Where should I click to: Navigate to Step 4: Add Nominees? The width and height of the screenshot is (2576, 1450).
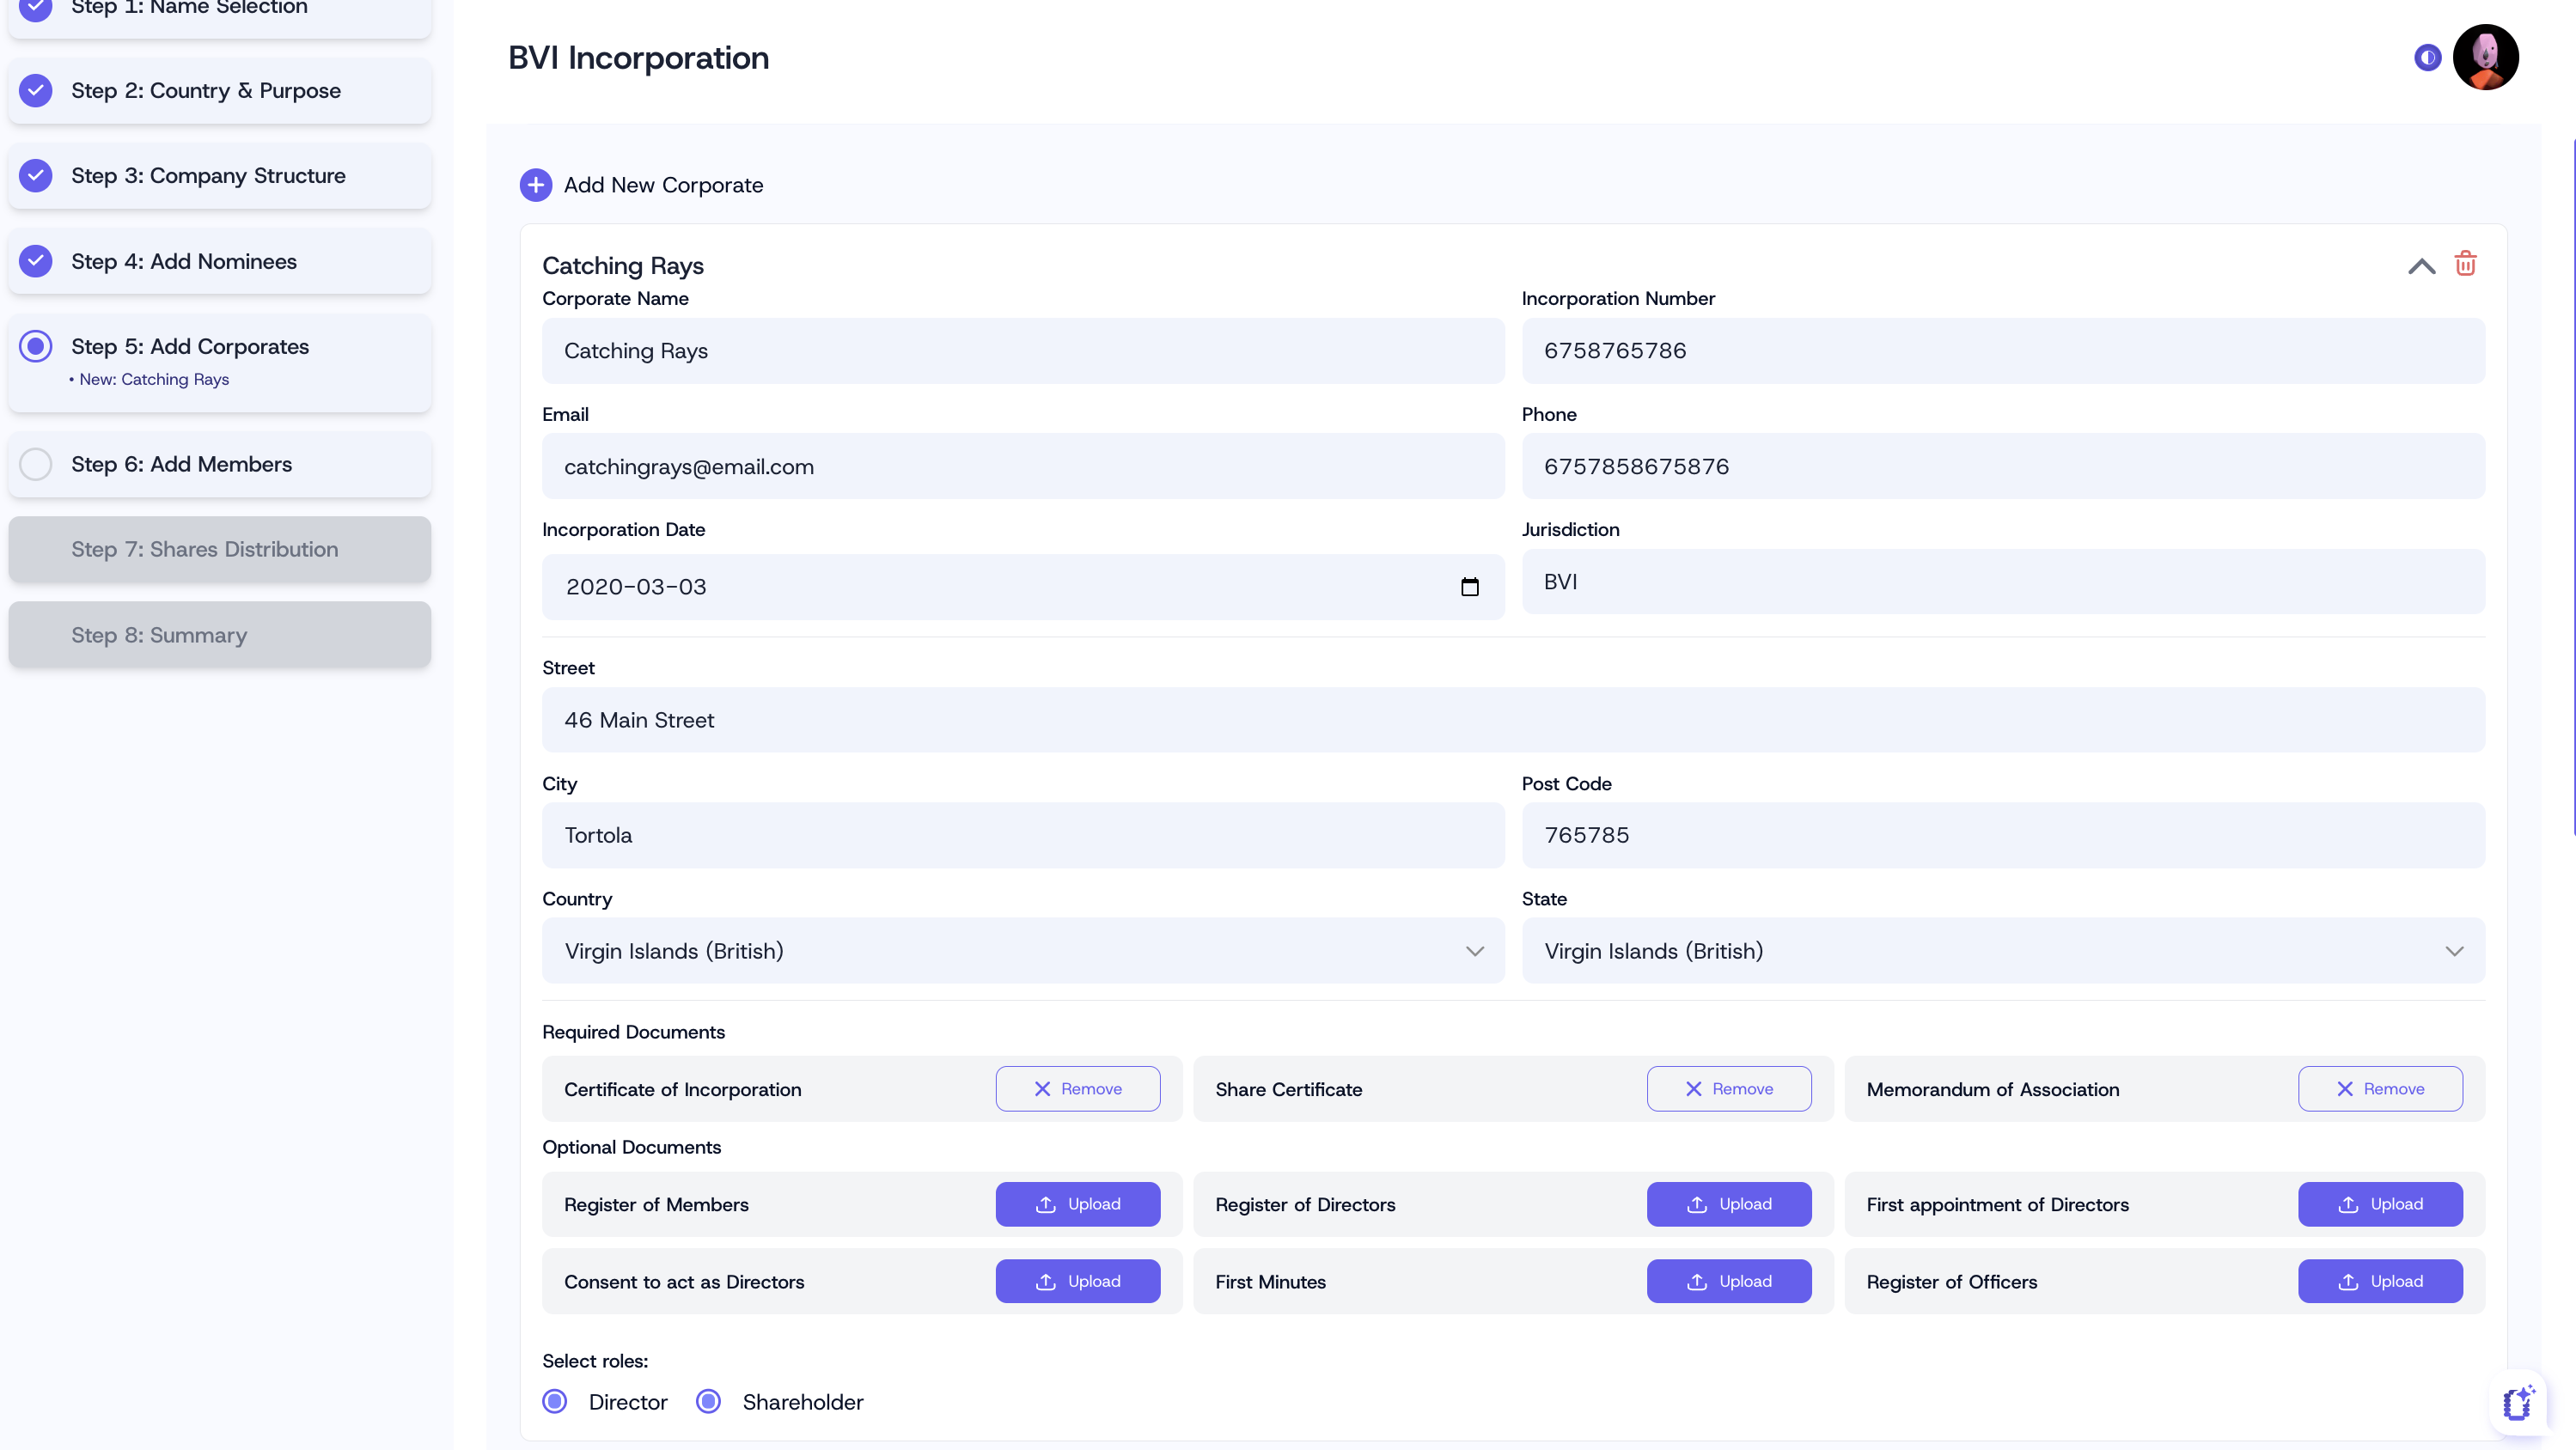[184, 261]
